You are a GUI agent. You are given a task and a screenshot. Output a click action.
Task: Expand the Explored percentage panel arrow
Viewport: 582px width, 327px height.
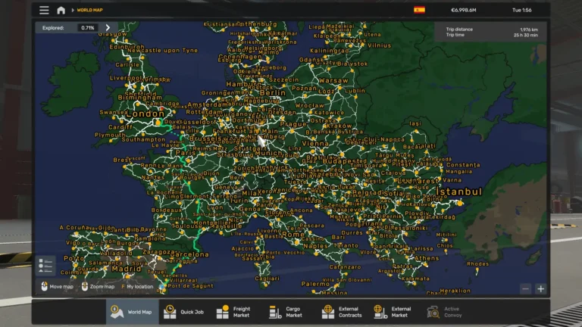[108, 28]
